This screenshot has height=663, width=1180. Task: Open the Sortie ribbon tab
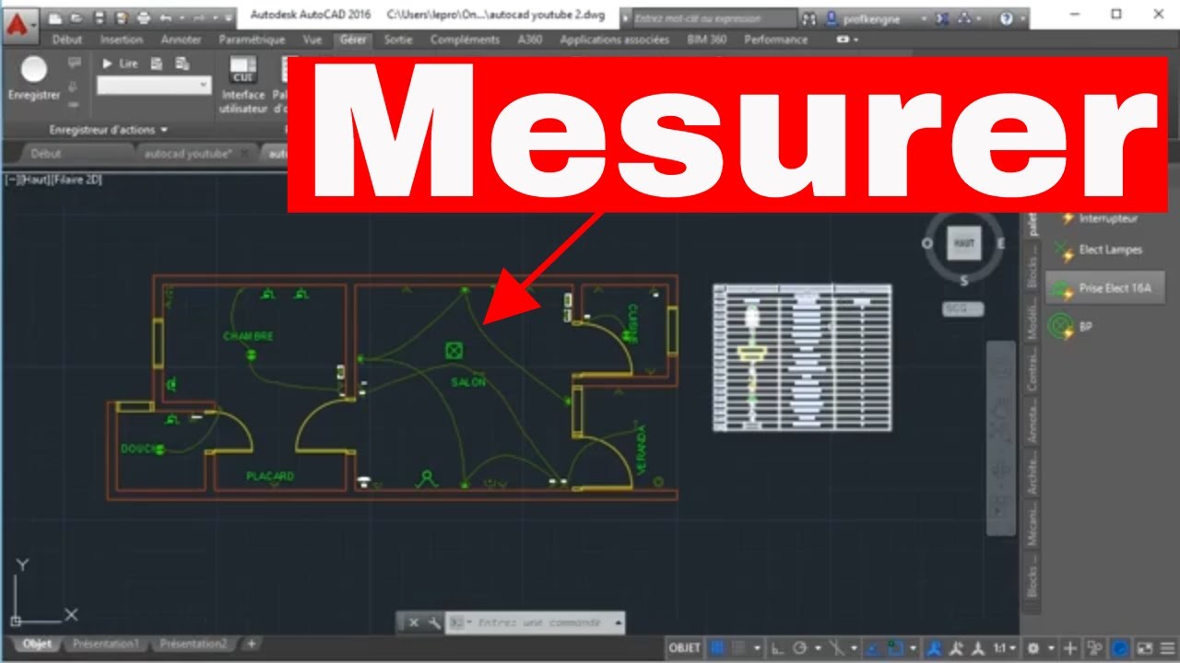tap(398, 40)
